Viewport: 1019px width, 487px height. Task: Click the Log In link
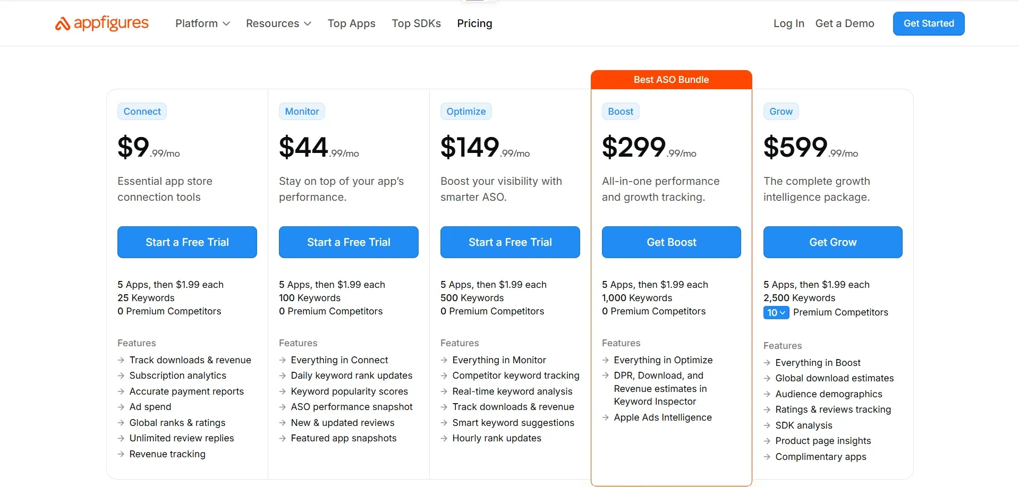(x=788, y=23)
